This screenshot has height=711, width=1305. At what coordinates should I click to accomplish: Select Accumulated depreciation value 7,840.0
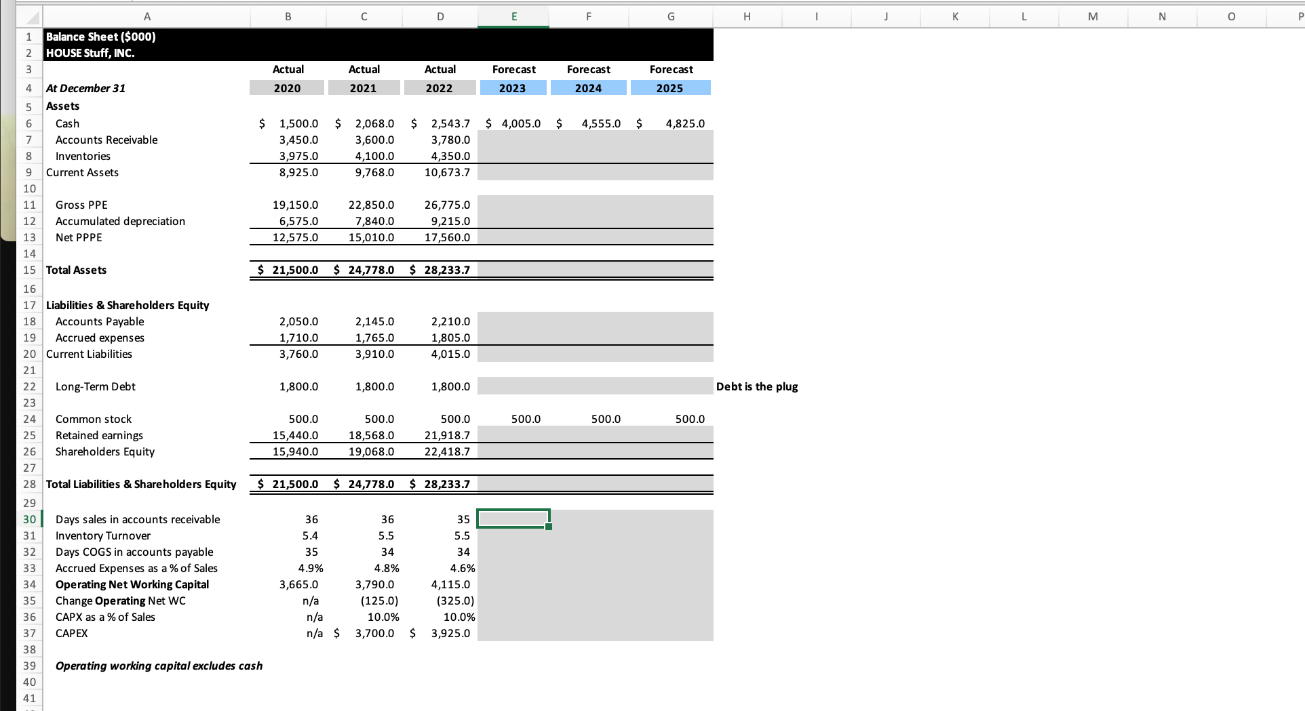pos(374,221)
